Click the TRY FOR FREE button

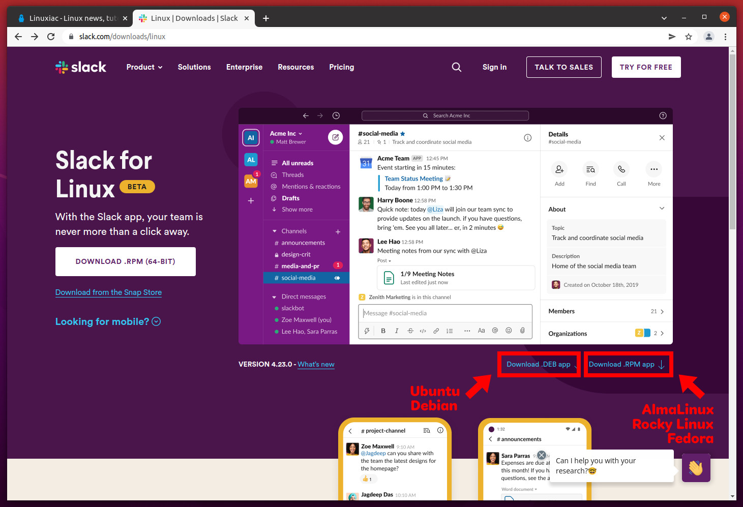[646, 67]
